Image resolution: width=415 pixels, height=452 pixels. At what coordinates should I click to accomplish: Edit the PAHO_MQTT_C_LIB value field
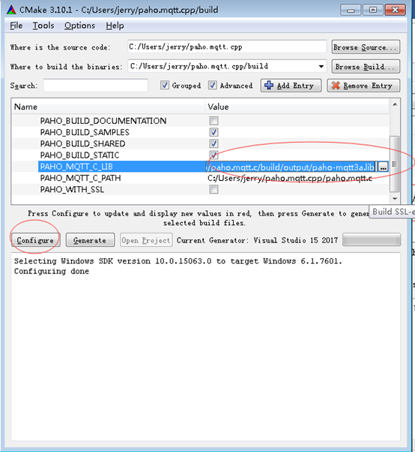coord(291,167)
